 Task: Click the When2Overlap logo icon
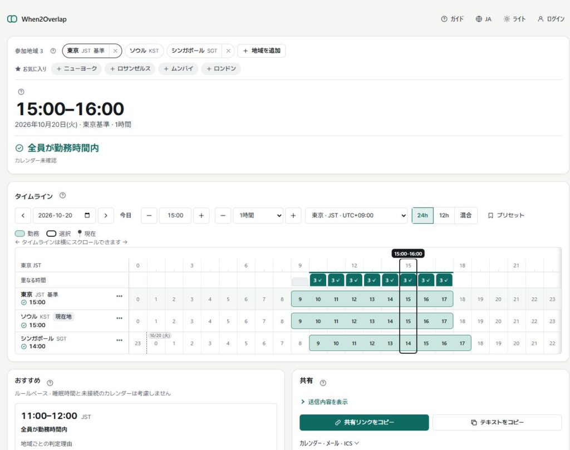12,19
